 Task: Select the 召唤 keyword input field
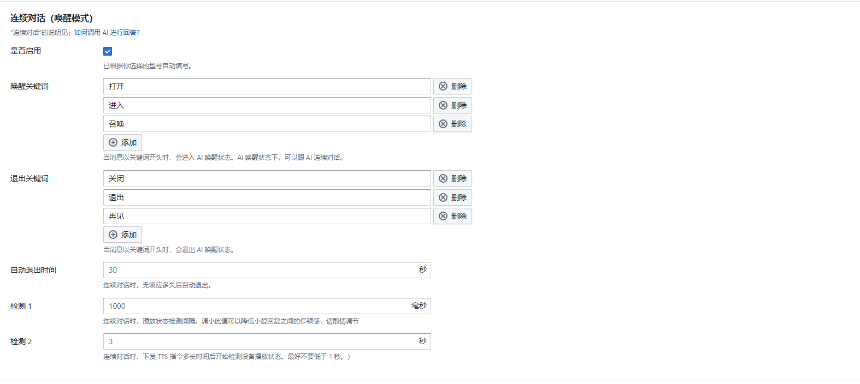pyautogui.click(x=267, y=124)
